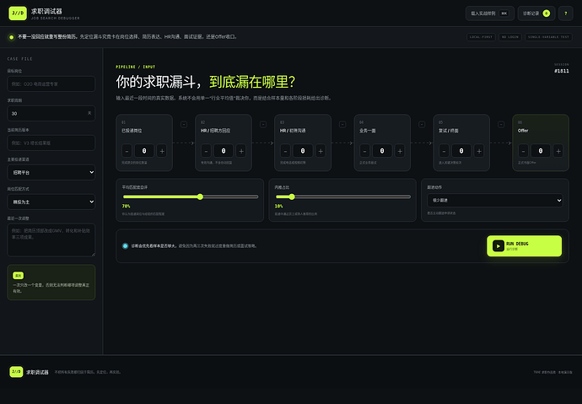Click the 复试 / 终面 number field
This screenshot has height=404, width=582.
[x=461, y=151]
